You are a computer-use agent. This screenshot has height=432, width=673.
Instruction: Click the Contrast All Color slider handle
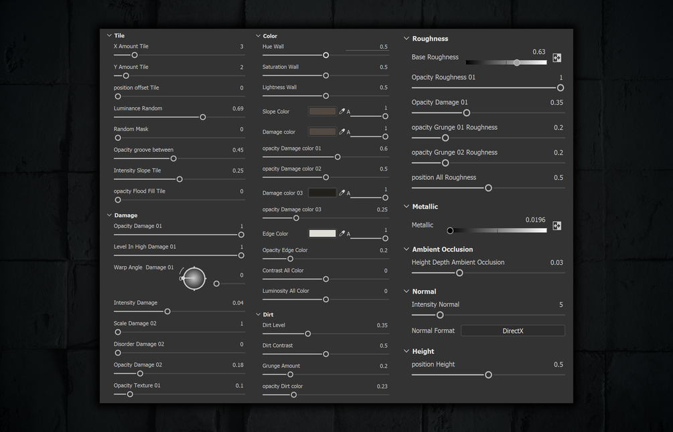pyautogui.click(x=325, y=280)
